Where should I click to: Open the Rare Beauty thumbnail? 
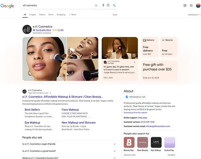pyautogui.click(x=143, y=142)
